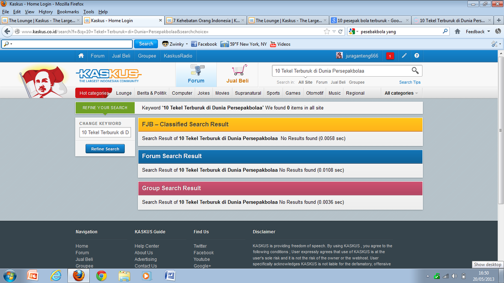The height and width of the screenshot is (283, 504).
Task: Click the Refine Search button
Action: [x=105, y=149]
